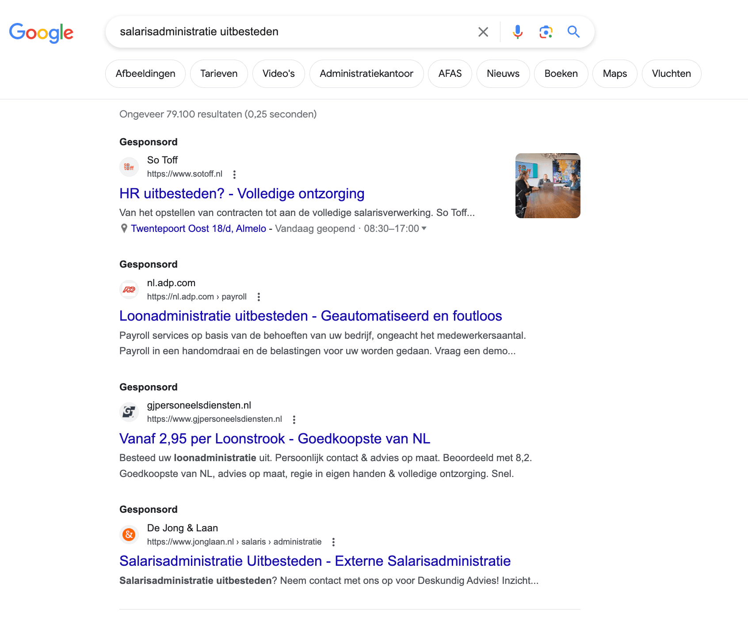This screenshot has width=748, height=621.
Task: Click the gjpersoneelsdiensten.nl site name
Action: [199, 405]
